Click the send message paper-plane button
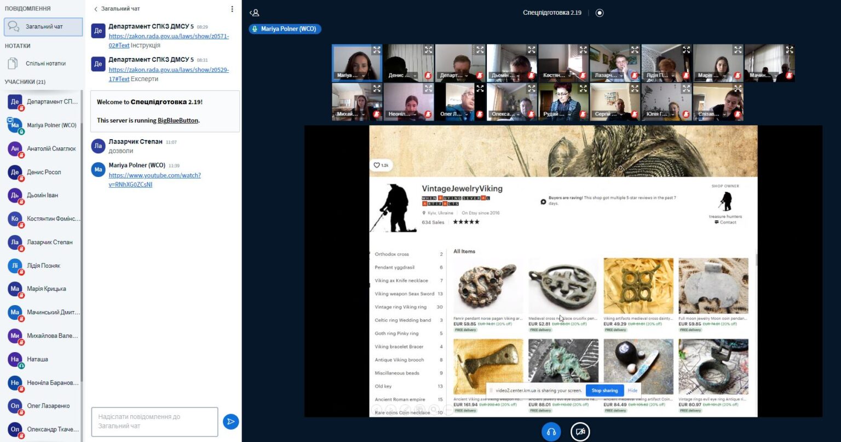 pyautogui.click(x=231, y=421)
